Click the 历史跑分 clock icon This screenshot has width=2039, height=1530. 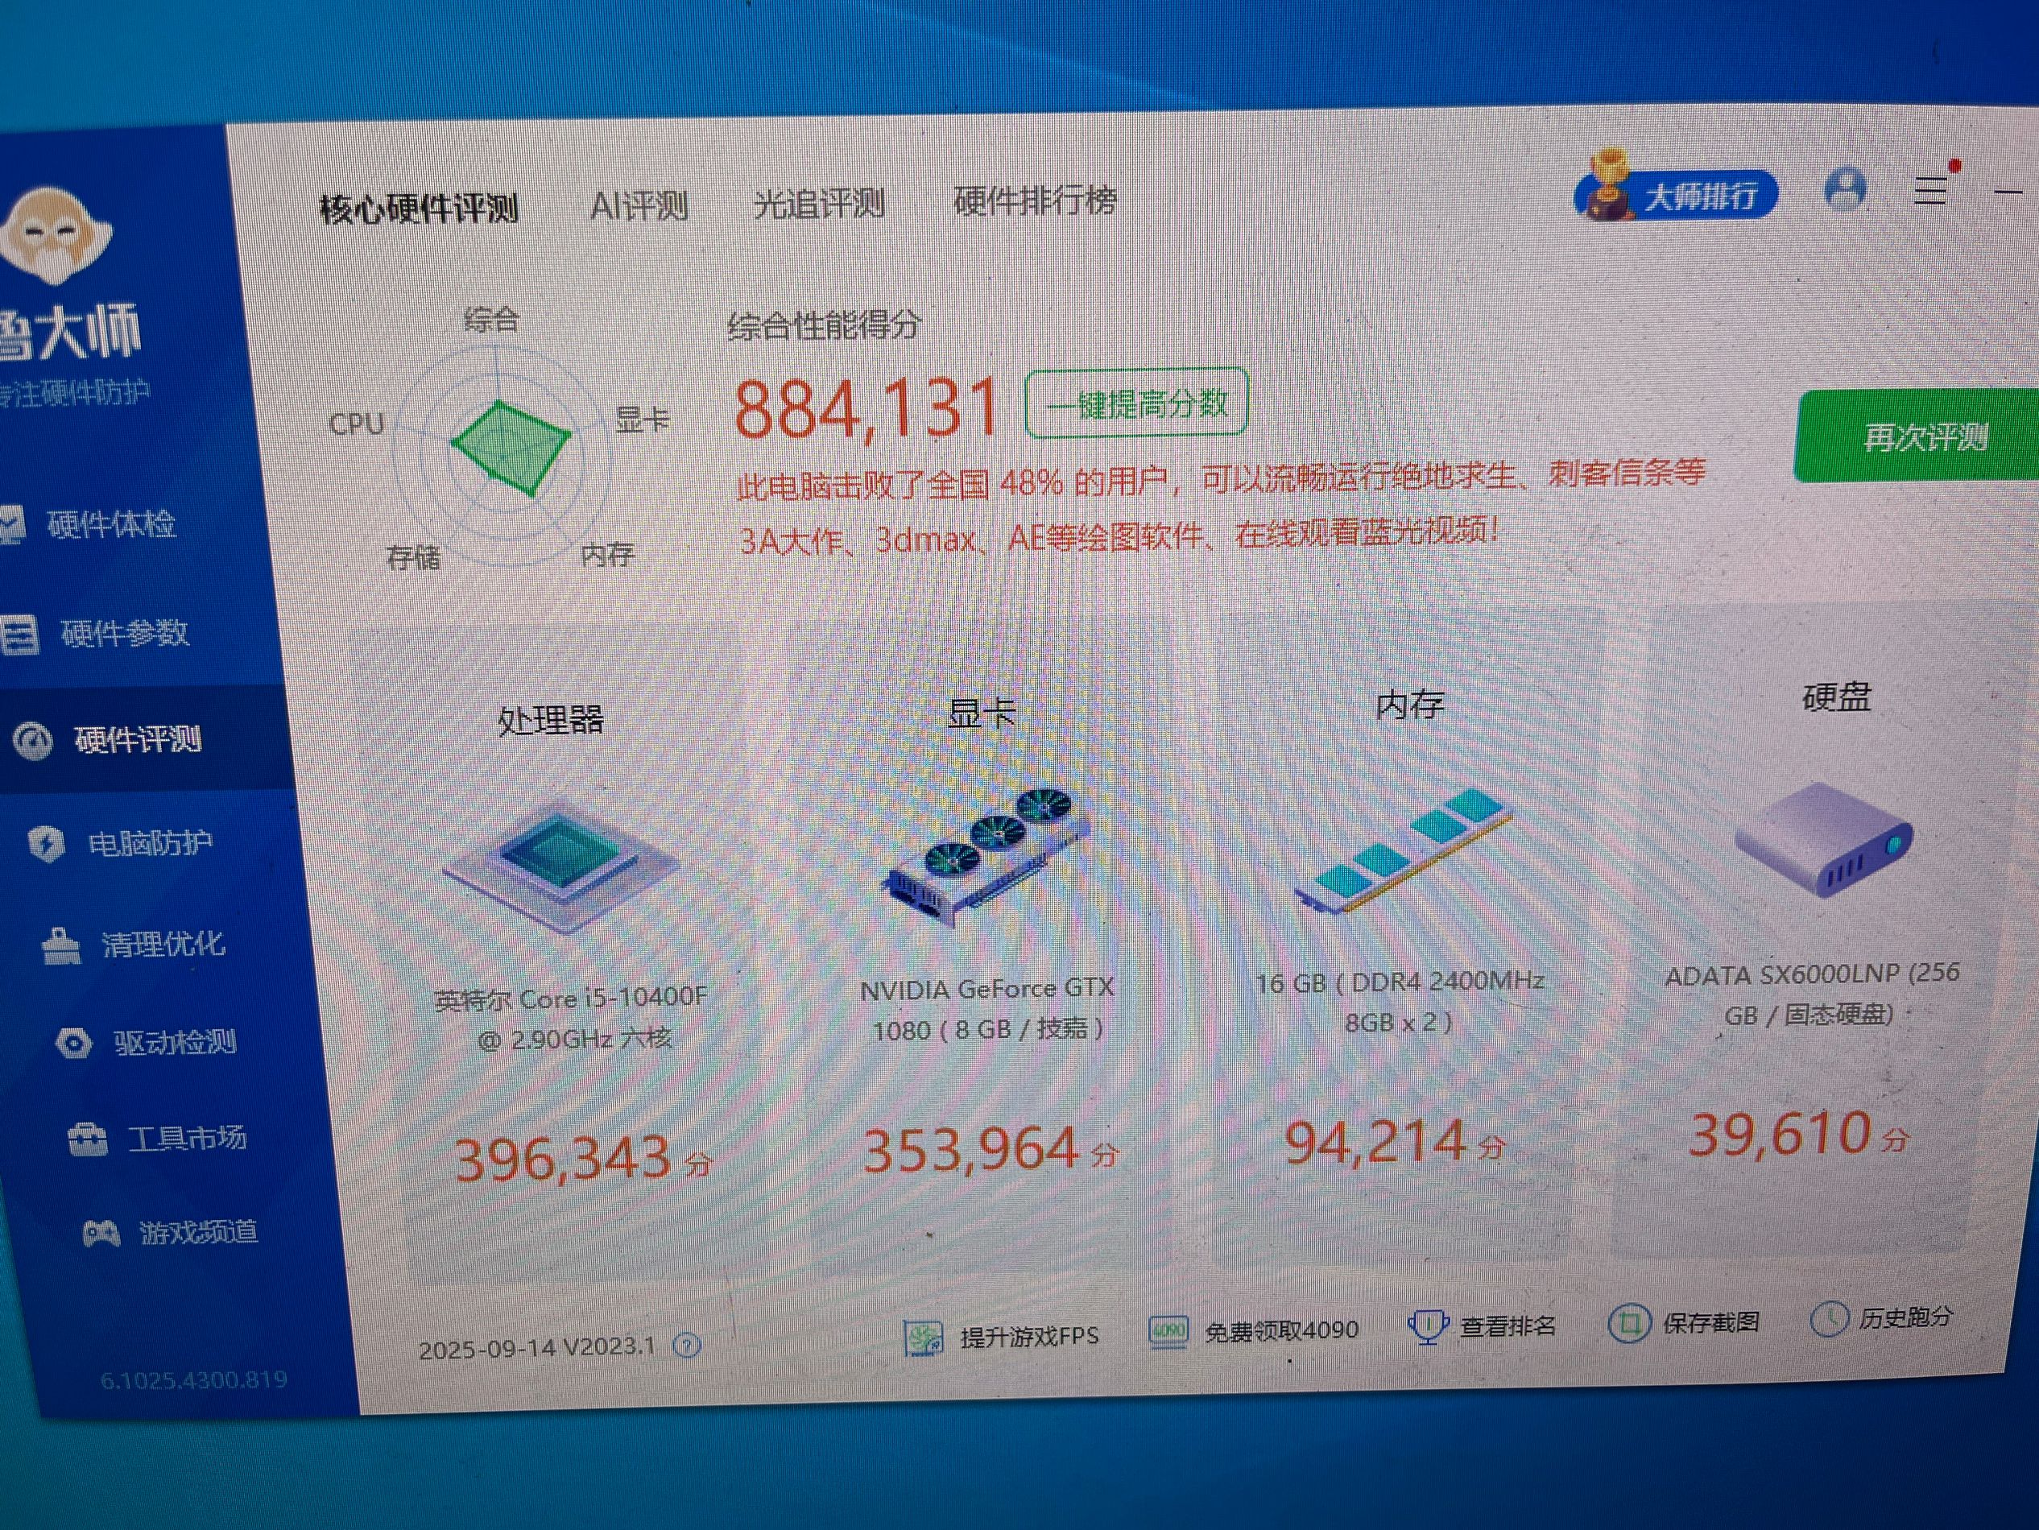click(x=1829, y=1319)
